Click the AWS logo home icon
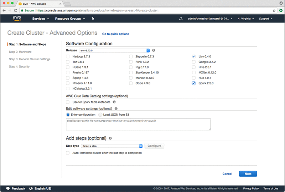The width and height of the screenshot is (285, 192). pyautogui.click(x=17, y=18)
